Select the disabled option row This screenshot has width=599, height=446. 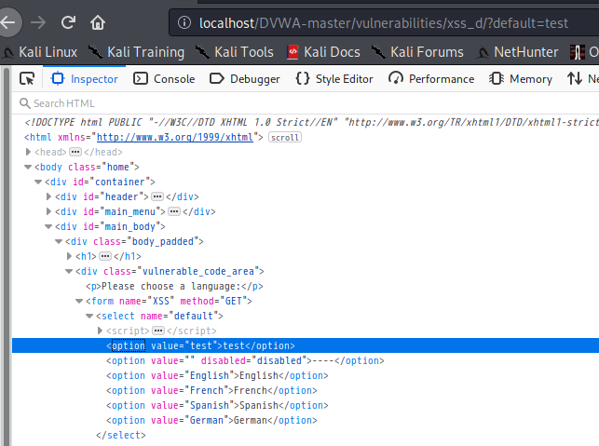click(x=245, y=360)
